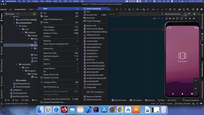Open Project tool window side tab
The width and height of the screenshot is (204, 115).
(x=2, y=17)
